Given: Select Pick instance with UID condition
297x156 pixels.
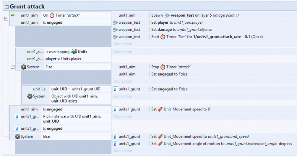Looking at the screenshot, I should pyautogui.click(x=72, y=119).
